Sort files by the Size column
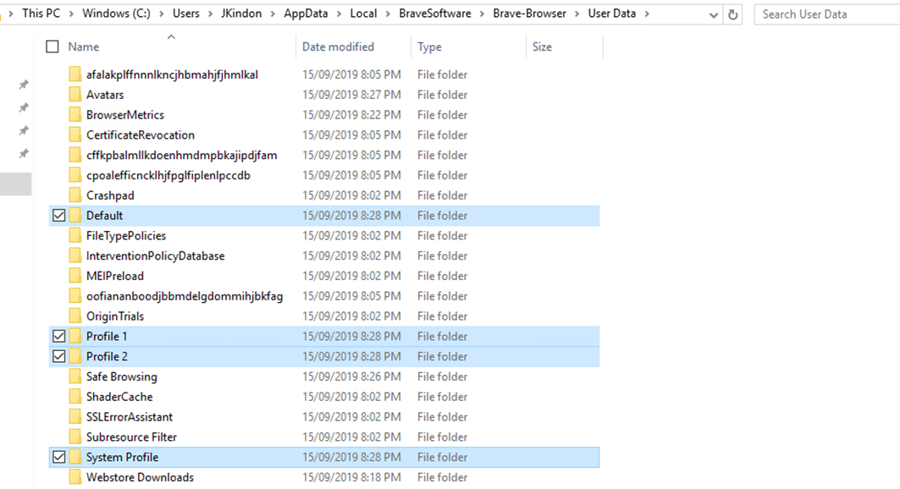The height and width of the screenshot is (489, 900). click(x=542, y=47)
